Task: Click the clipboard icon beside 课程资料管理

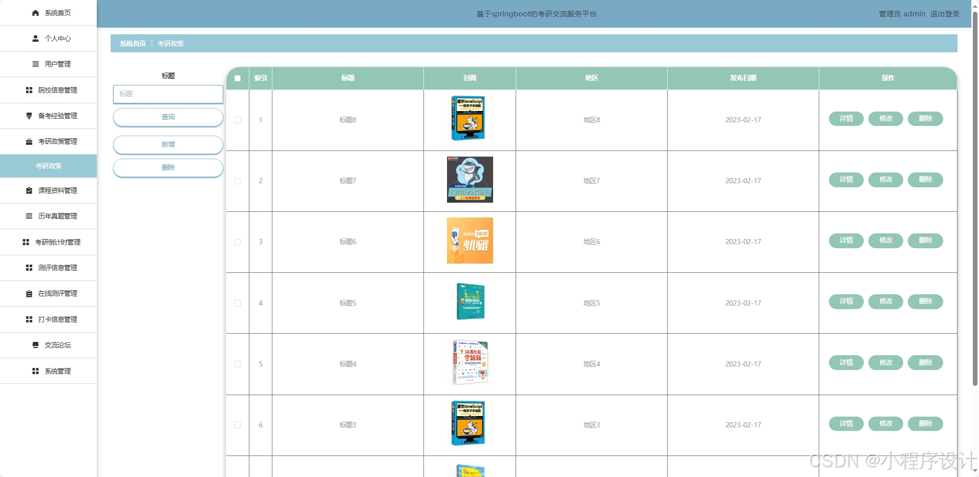Action: (x=29, y=190)
